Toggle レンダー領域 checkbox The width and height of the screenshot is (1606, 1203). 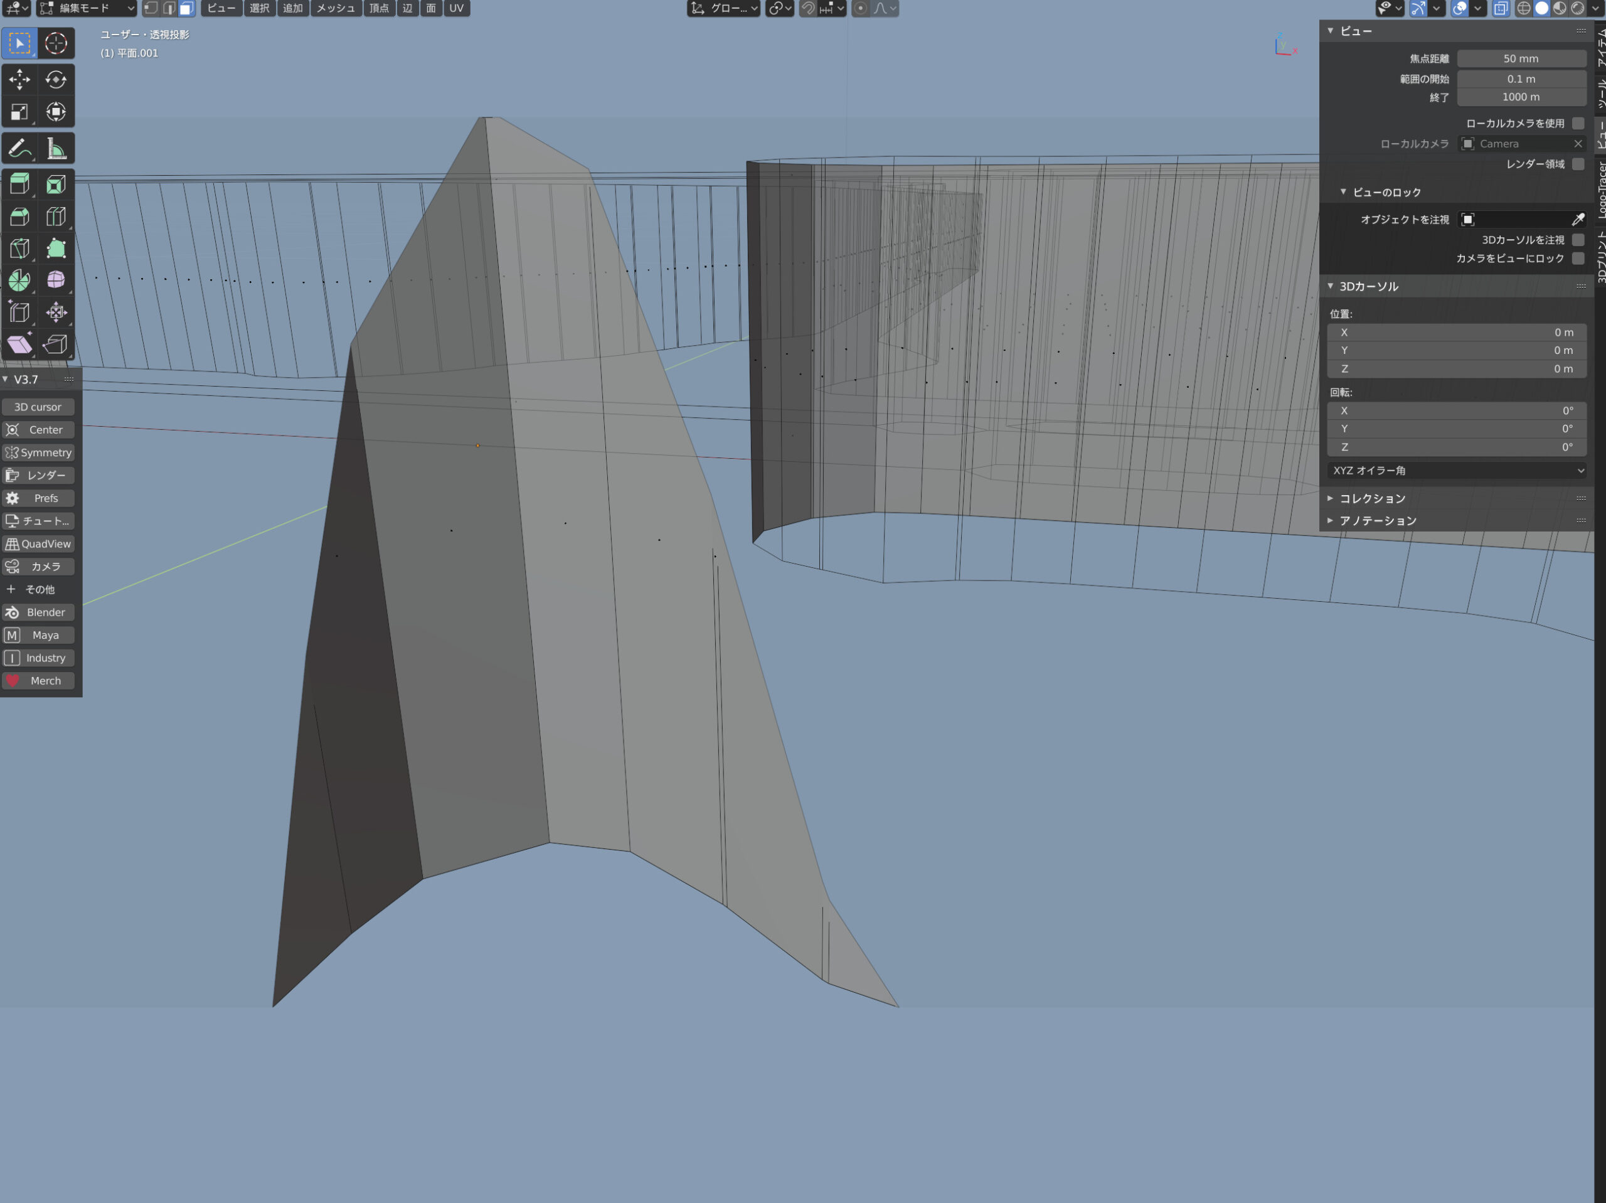(x=1578, y=164)
